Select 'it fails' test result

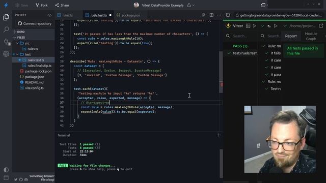pyautogui.click(x=273, y=53)
